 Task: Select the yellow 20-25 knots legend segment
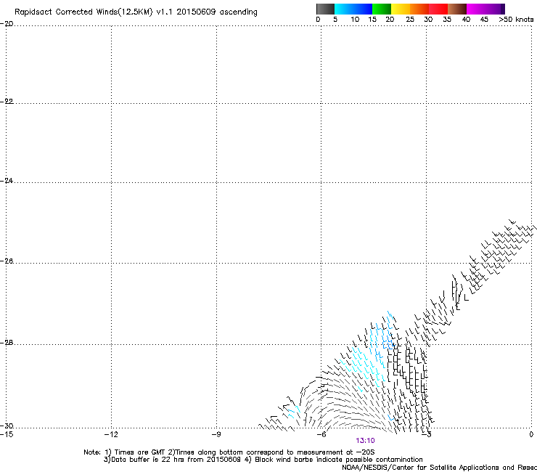[401, 9]
